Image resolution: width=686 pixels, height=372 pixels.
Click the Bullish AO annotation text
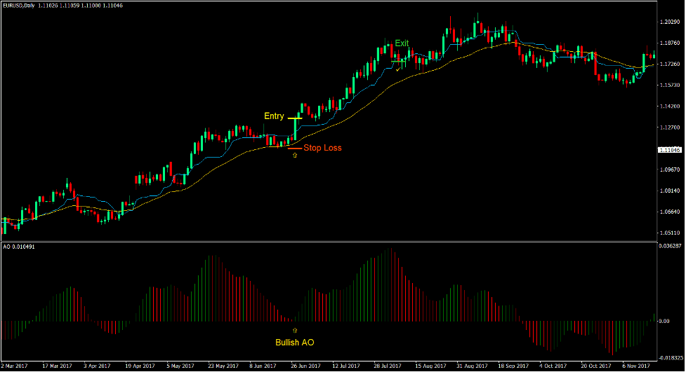pyautogui.click(x=294, y=343)
